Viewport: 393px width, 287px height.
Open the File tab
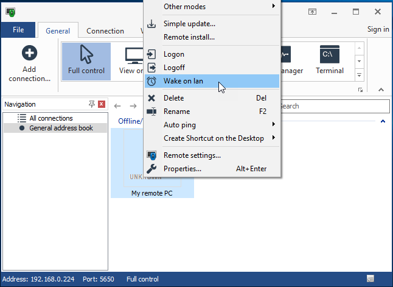(x=18, y=30)
